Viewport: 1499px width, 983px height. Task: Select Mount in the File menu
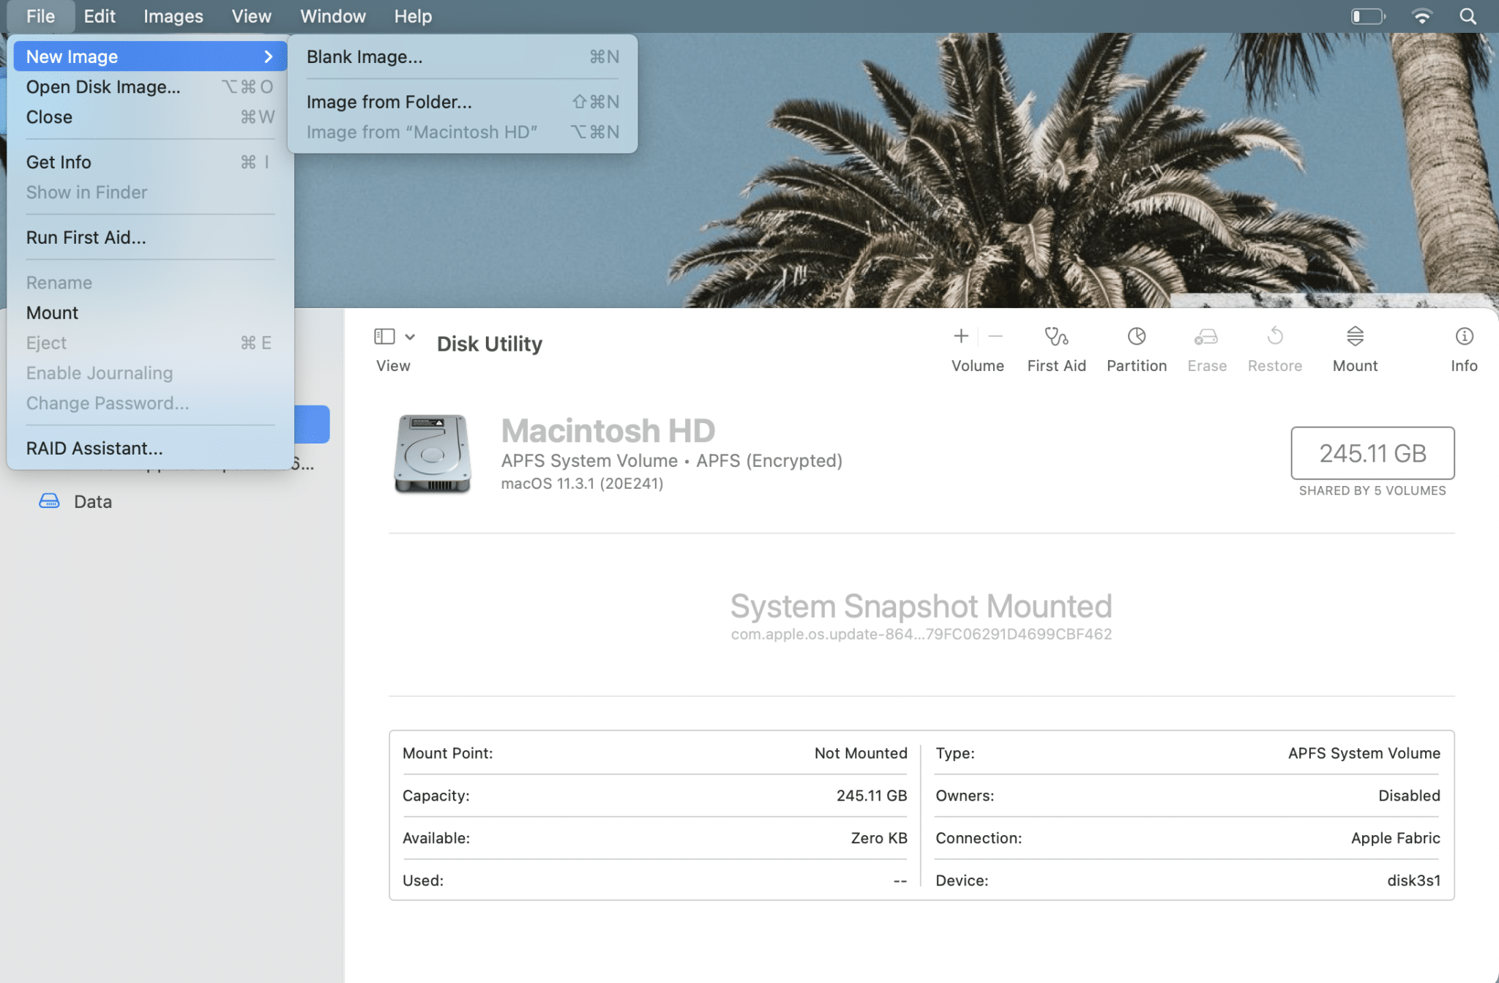[52, 313]
